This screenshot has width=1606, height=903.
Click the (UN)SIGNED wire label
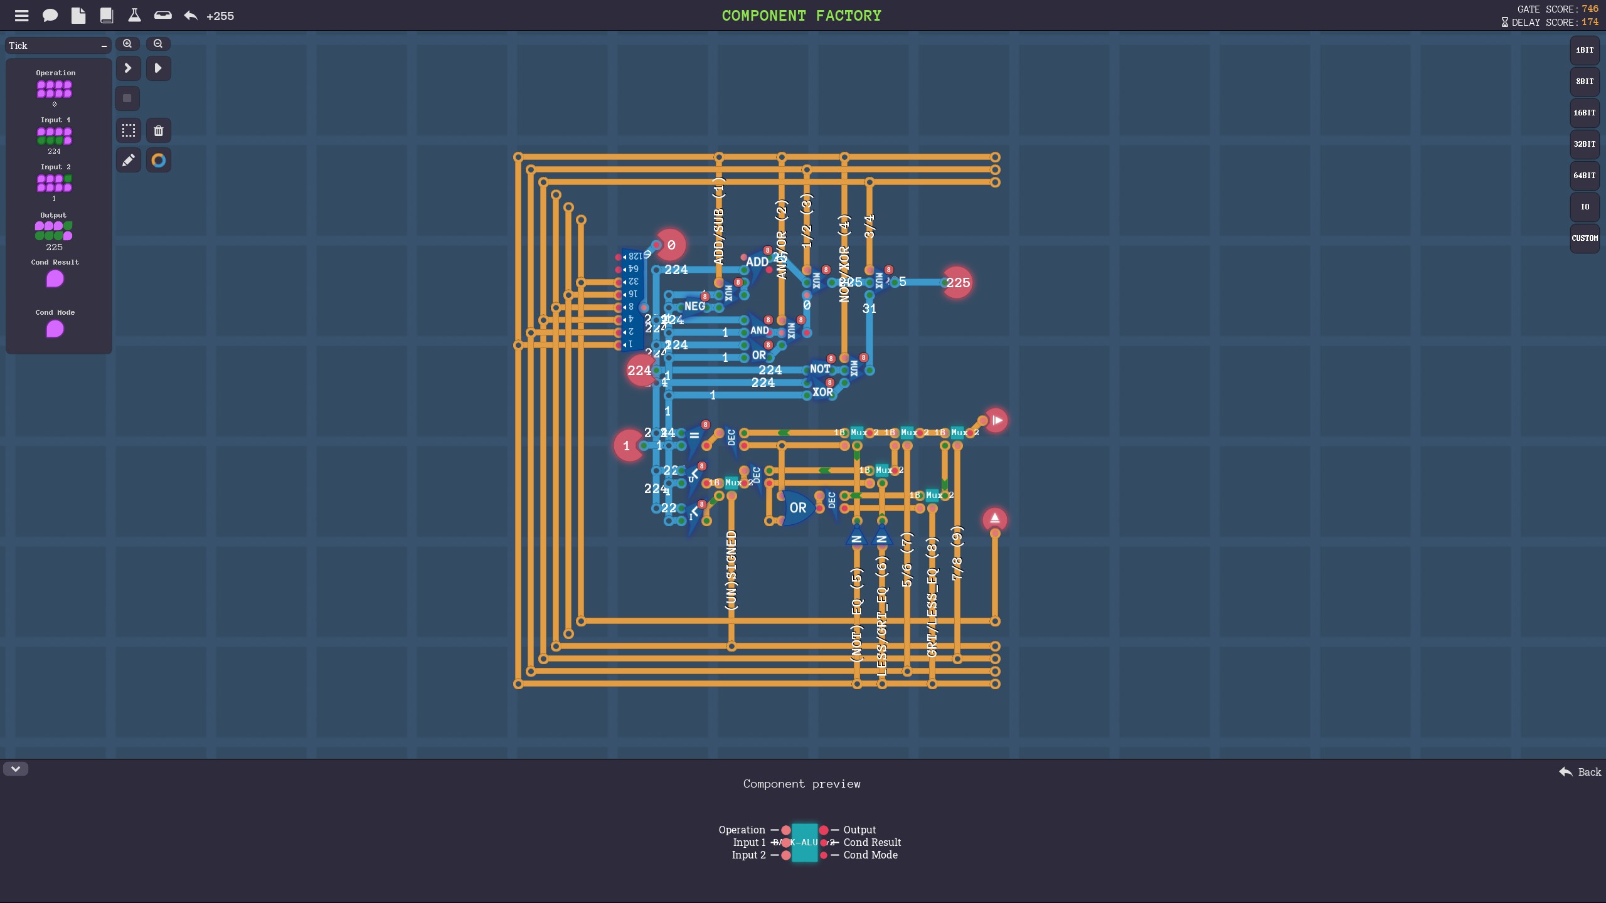[x=731, y=571]
